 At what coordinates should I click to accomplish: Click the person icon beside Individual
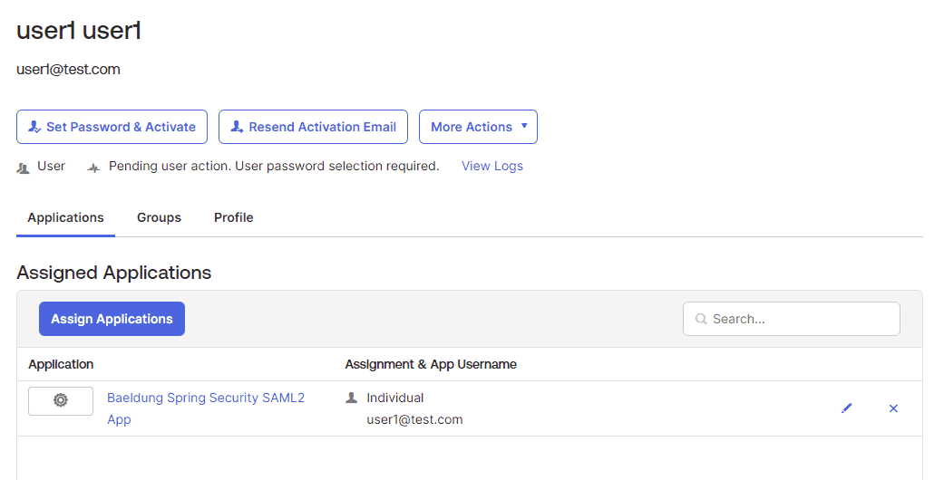352,398
